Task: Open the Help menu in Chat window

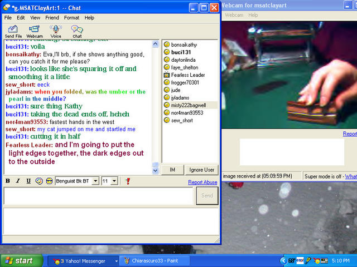Action: (x=89, y=18)
